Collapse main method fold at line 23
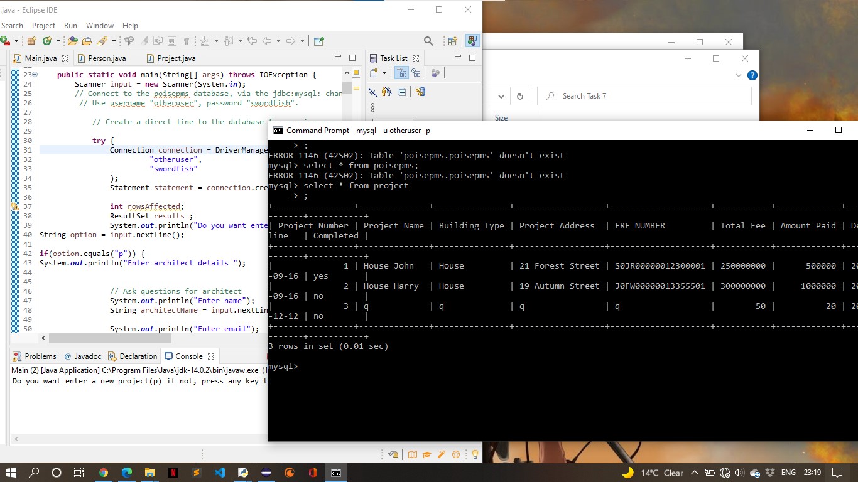 [x=35, y=75]
